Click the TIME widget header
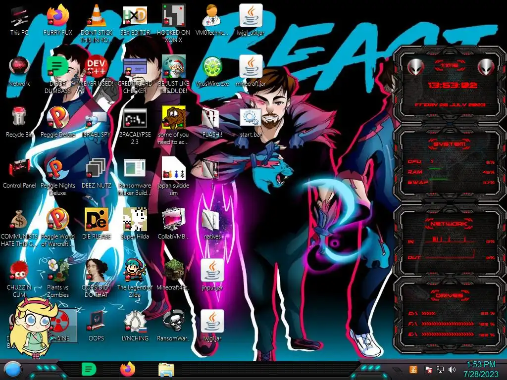Image resolution: width=507 pixels, height=380 pixels. (x=450, y=66)
